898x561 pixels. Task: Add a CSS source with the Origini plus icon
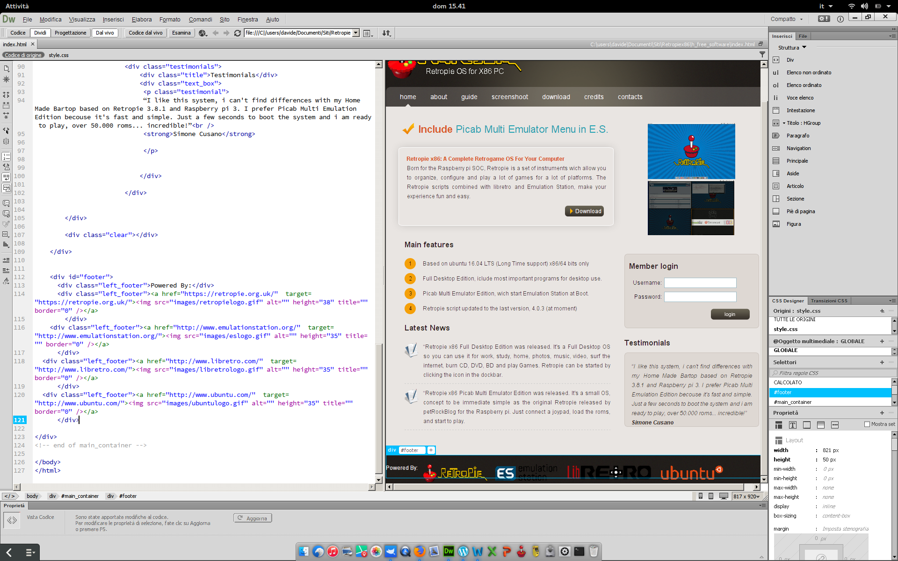click(x=882, y=311)
